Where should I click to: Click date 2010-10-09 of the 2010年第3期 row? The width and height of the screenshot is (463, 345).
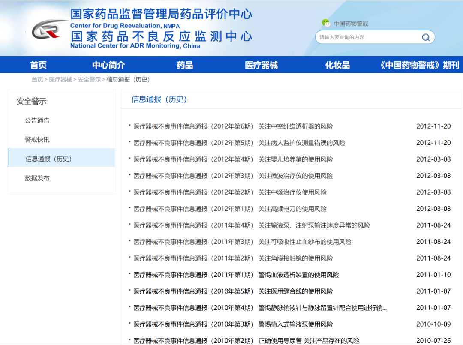433,324
